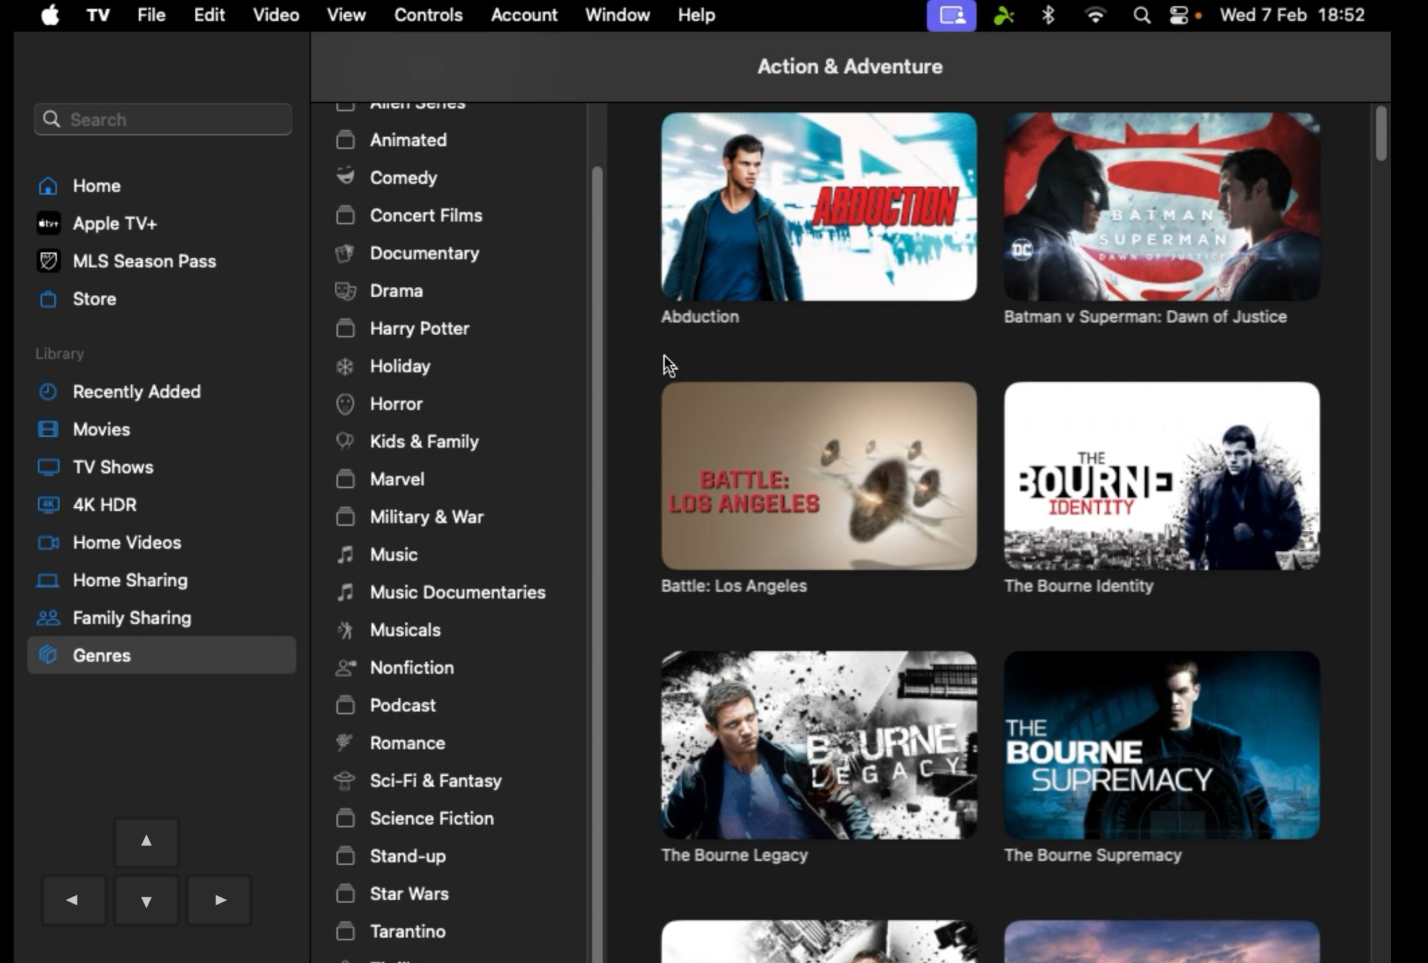Screen dimensions: 1428x963
Task: Click the Home icon in sidebar
Action: point(48,186)
